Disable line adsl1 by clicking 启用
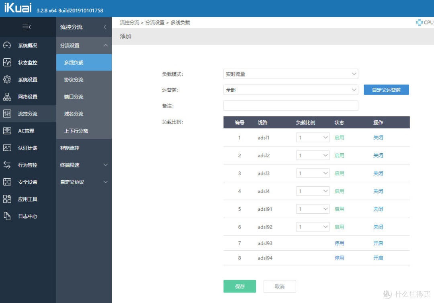Image resolution: width=434 pixels, height=303 pixels. 339,137
